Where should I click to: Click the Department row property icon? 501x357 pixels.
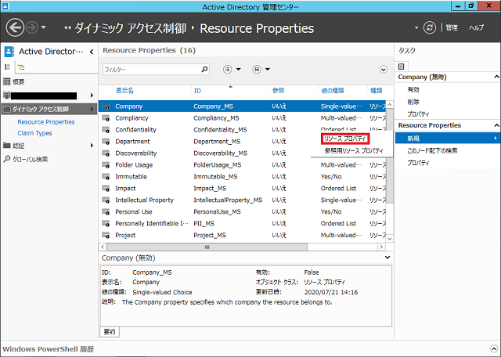click(107, 142)
